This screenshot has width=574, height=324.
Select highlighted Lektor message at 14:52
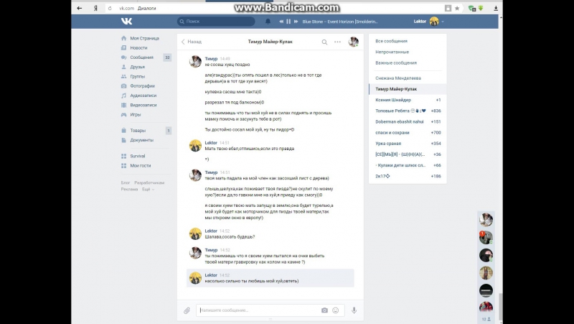tap(270, 278)
